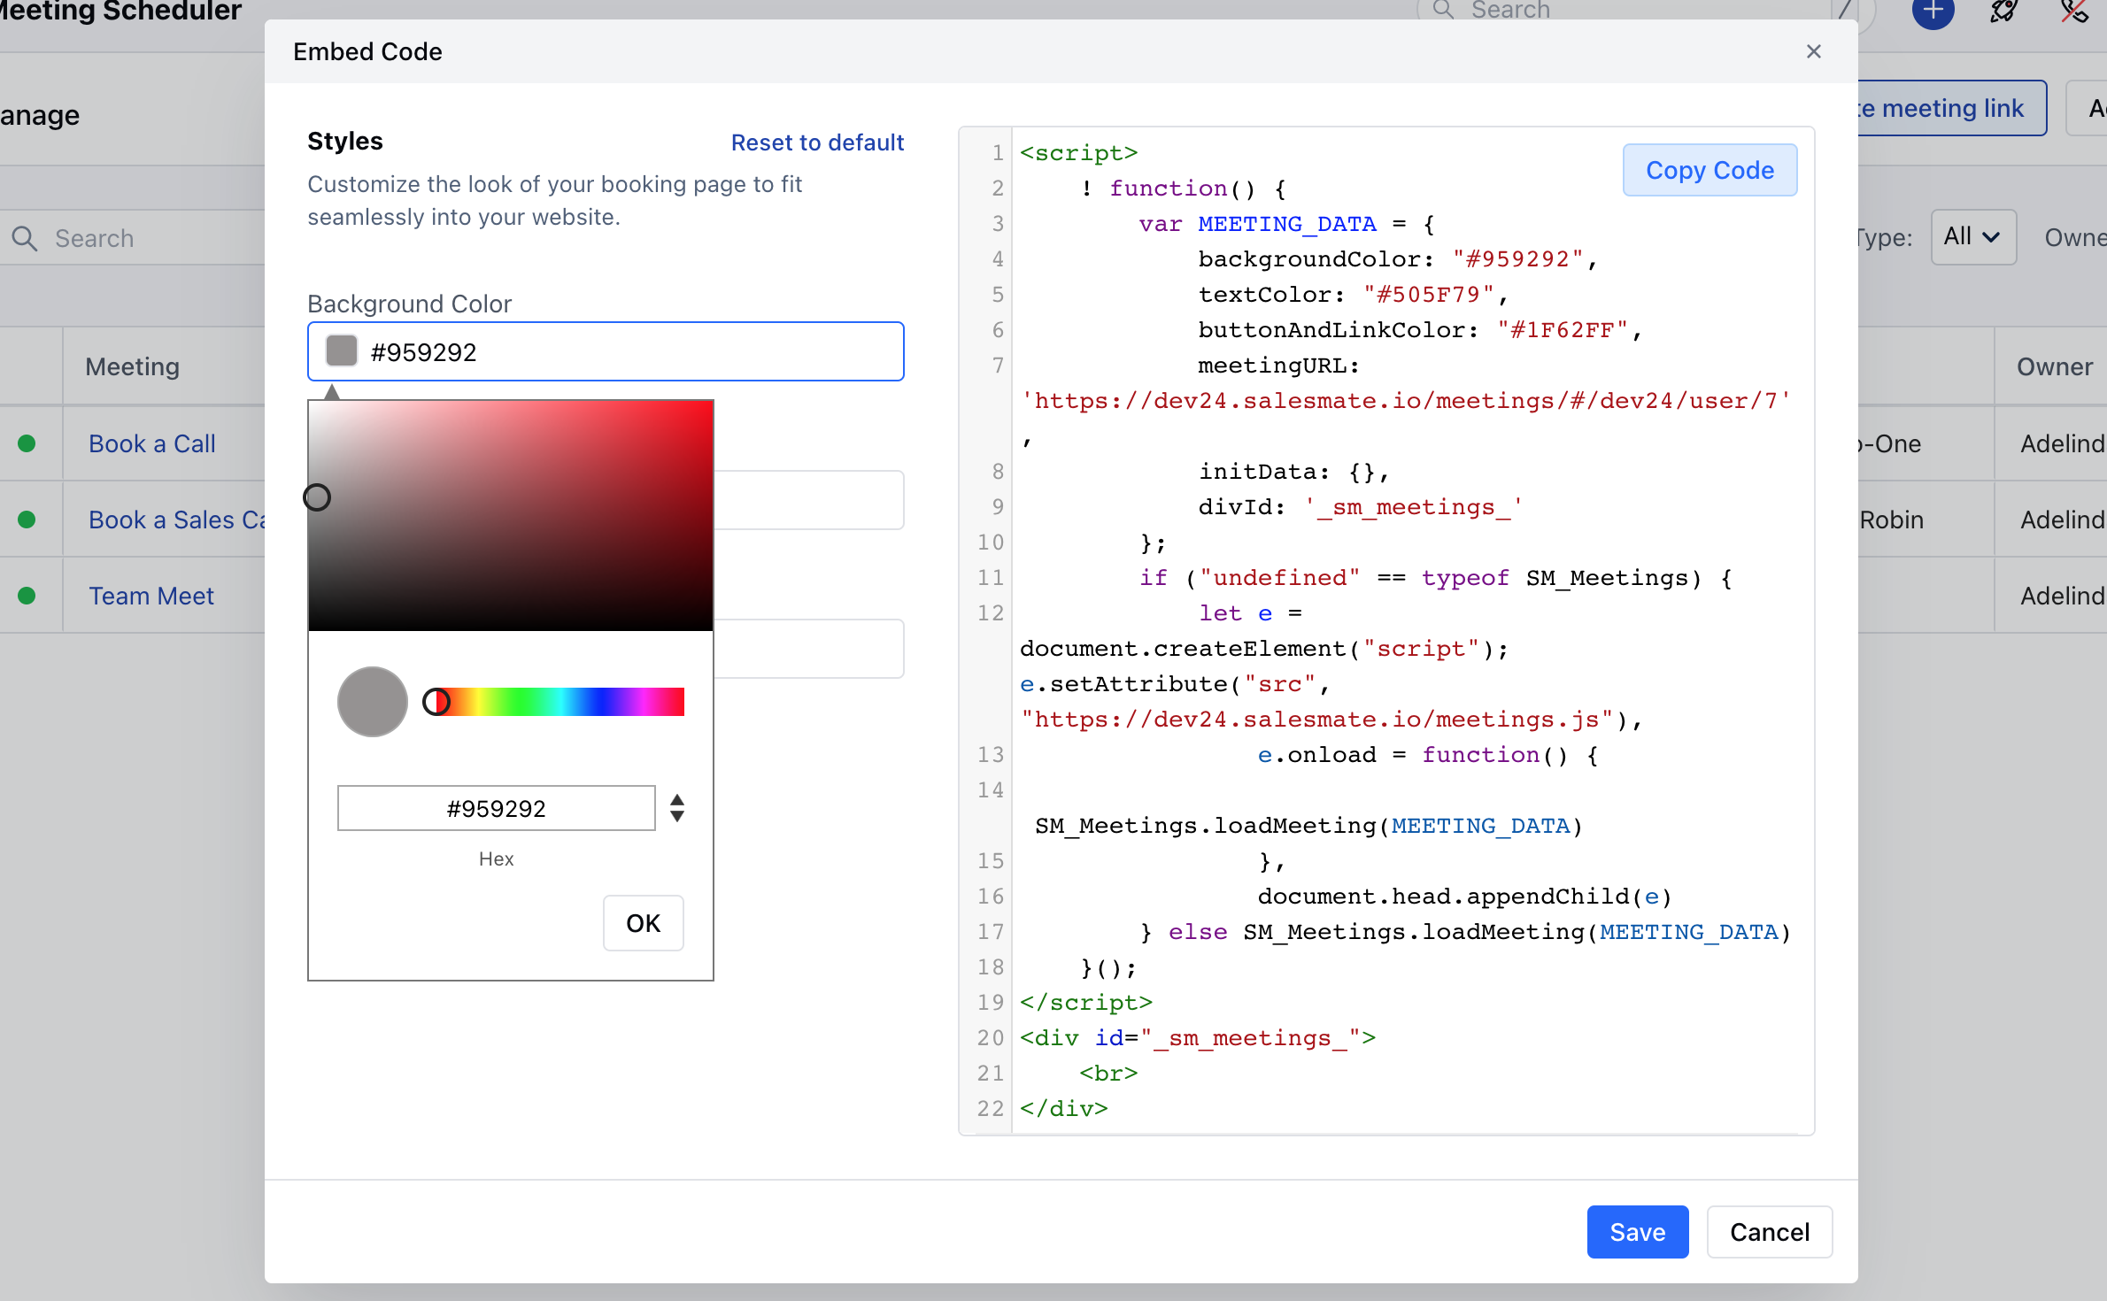Click the blue plus add icon in top bar
The height and width of the screenshot is (1301, 2107).
(1933, 12)
